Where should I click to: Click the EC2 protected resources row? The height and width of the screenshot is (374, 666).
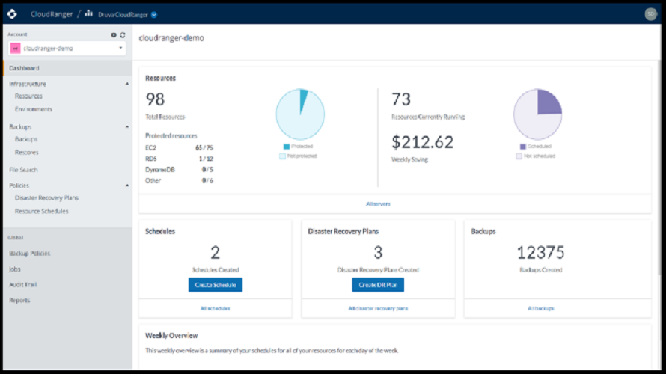(180, 148)
